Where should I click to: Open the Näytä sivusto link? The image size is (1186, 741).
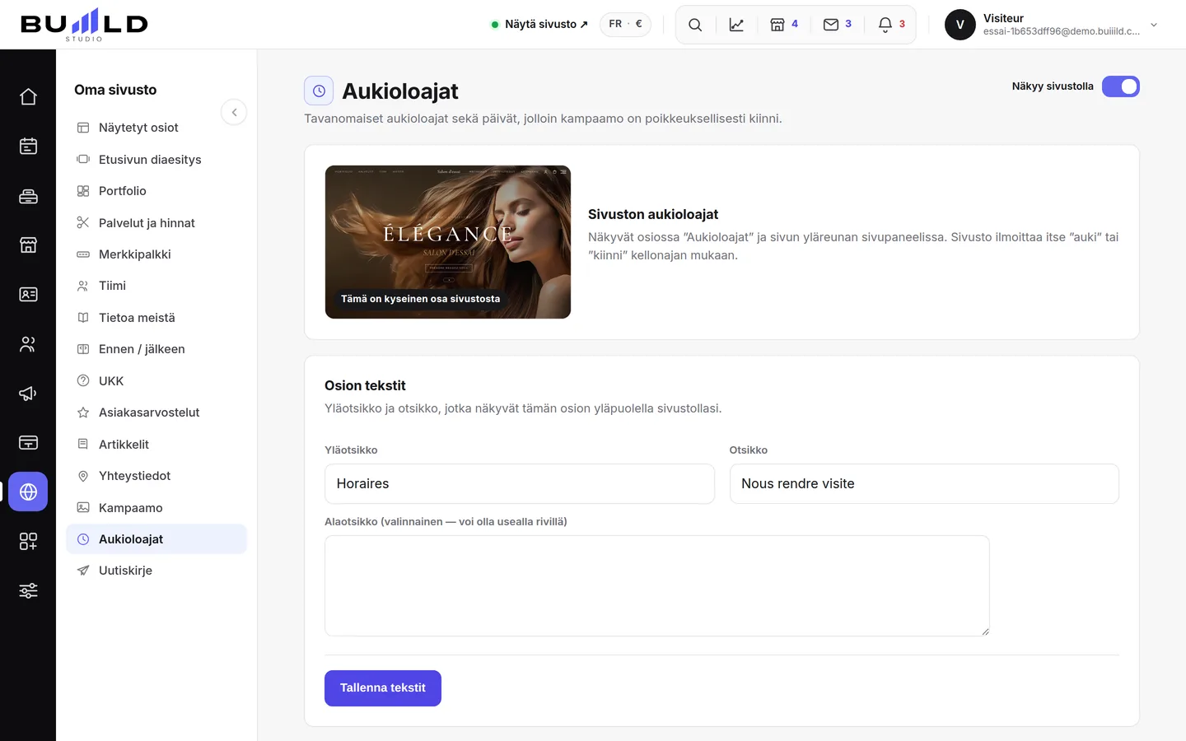coord(539,25)
